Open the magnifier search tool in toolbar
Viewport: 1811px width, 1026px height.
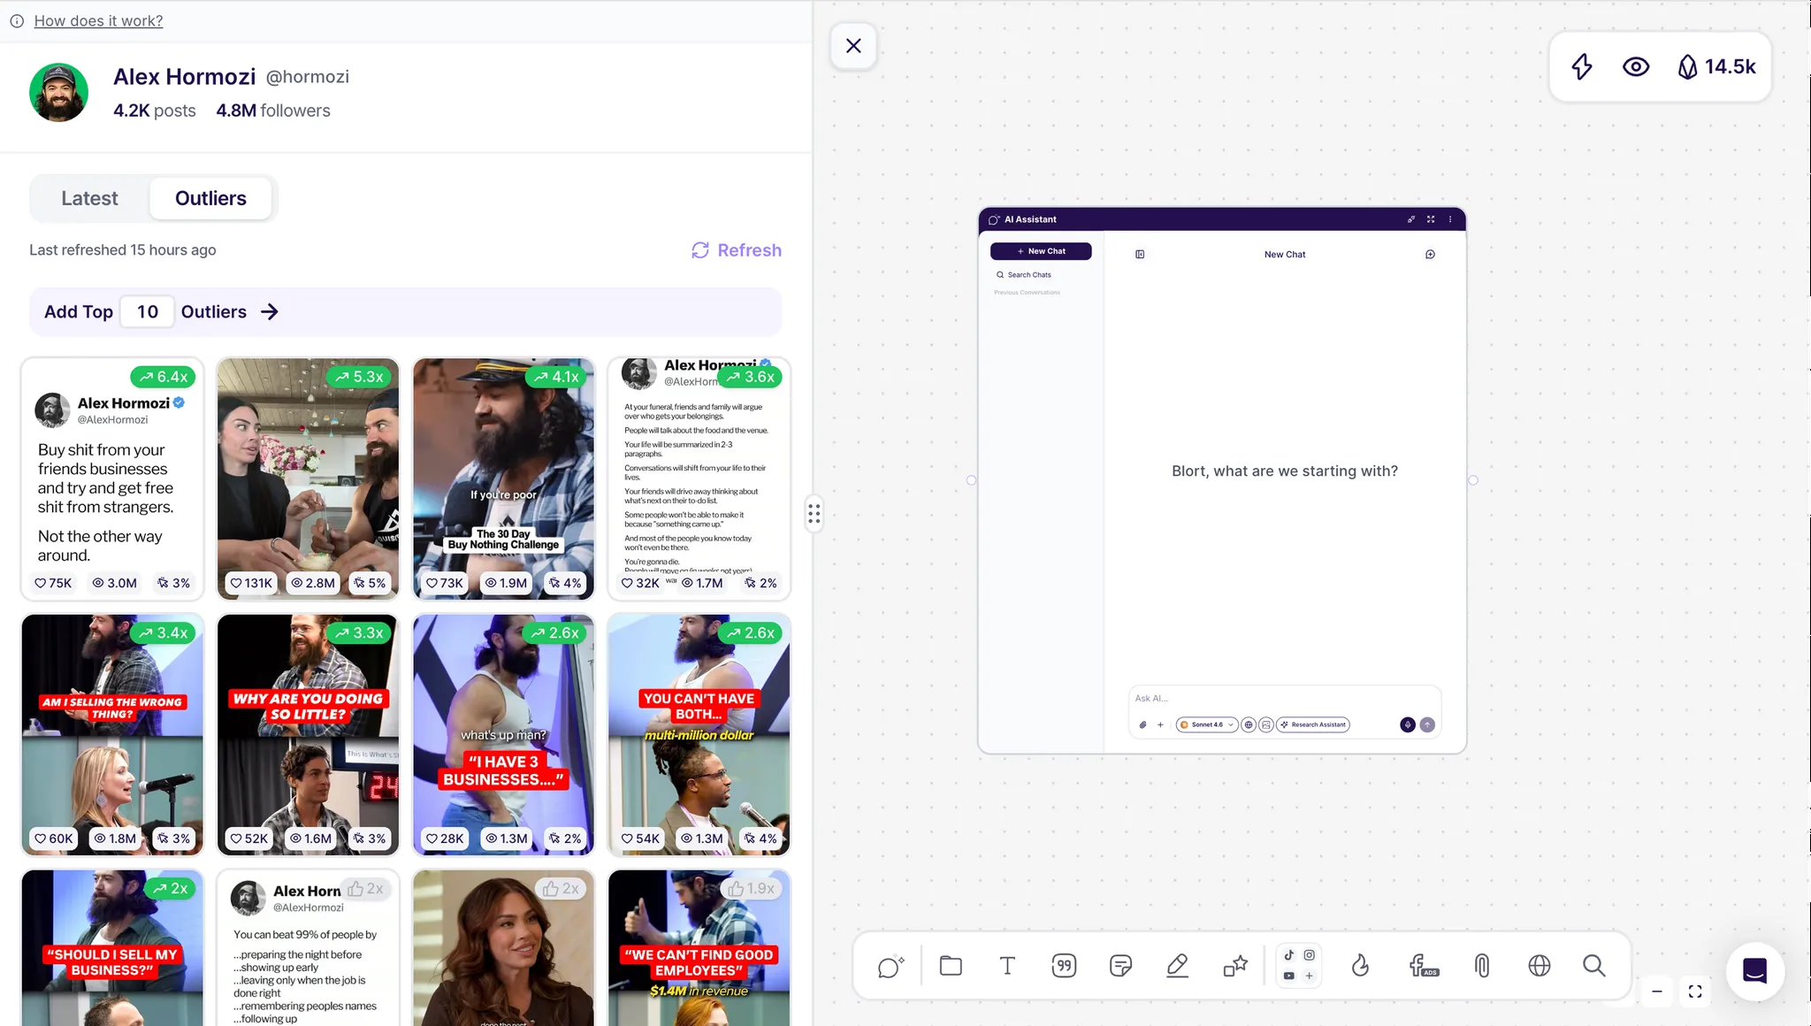tap(1594, 966)
